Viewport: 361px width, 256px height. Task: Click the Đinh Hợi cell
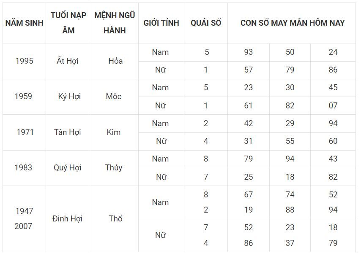tap(67, 218)
